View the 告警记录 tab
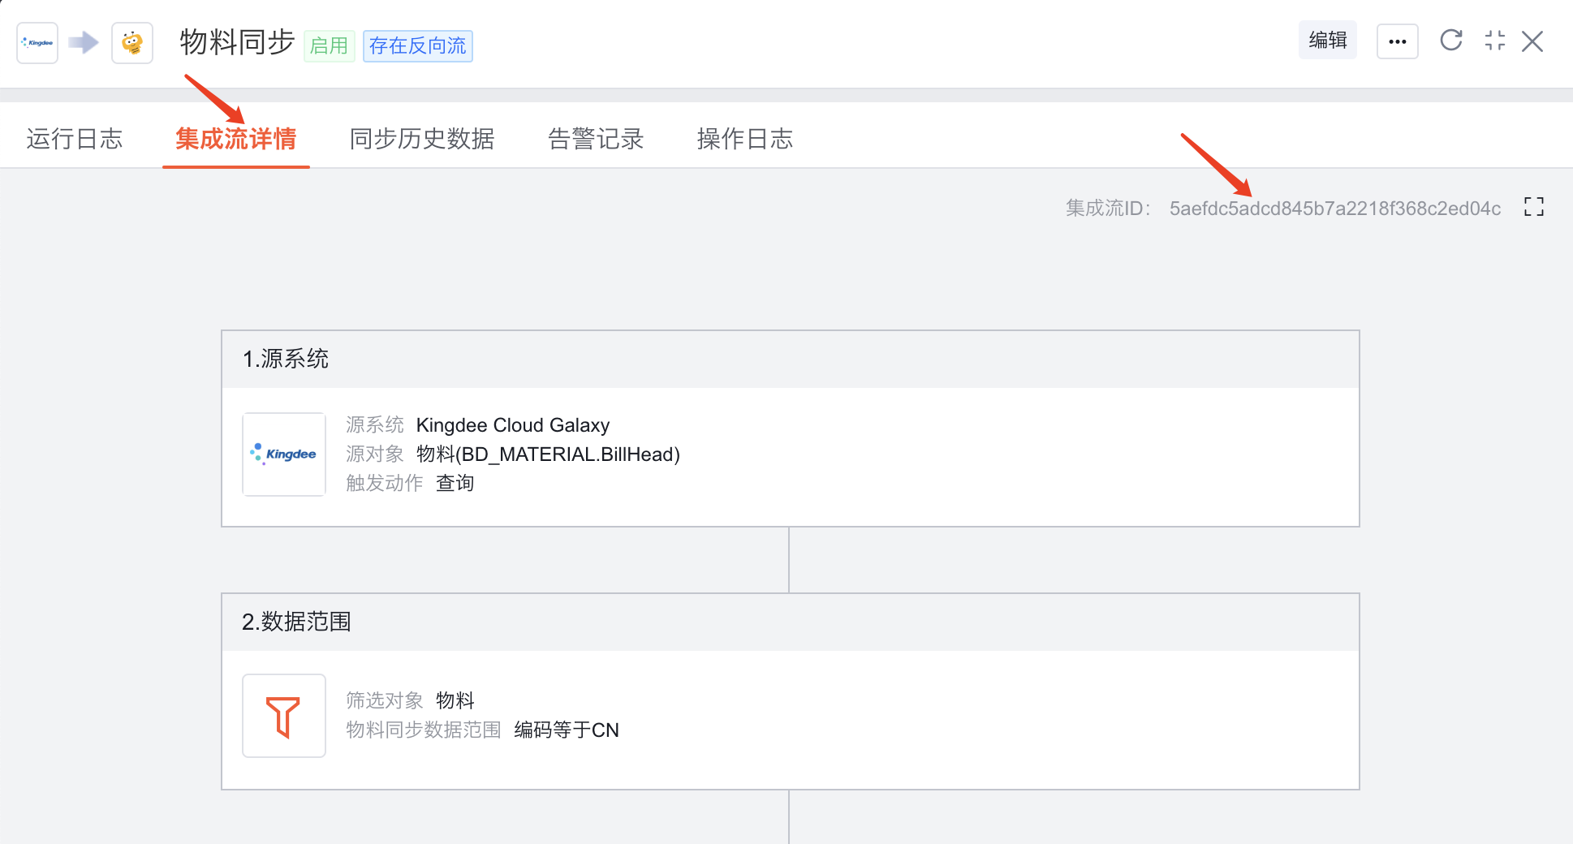The image size is (1573, 844). (595, 139)
